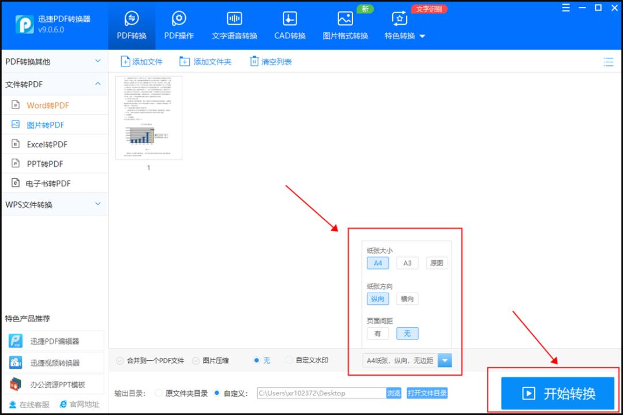Expand the WPS文件转换 section
Screen dimensions: 623x415
click(55, 204)
